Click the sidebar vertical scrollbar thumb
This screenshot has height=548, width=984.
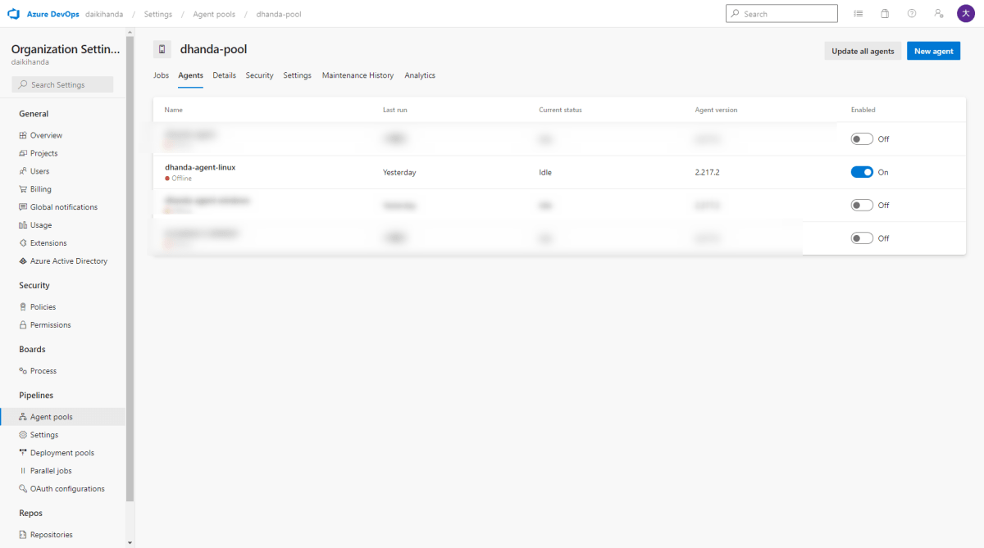coord(130,269)
